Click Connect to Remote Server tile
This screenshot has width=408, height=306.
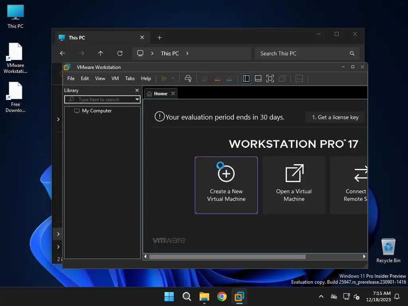349,185
